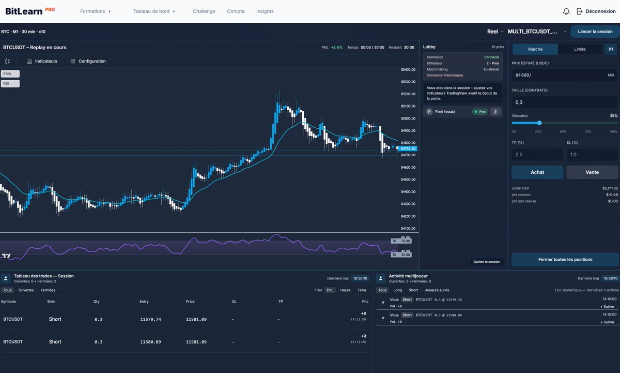Click the TP (%) input field
This screenshot has width=620, height=373.
(x=536, y=154)
